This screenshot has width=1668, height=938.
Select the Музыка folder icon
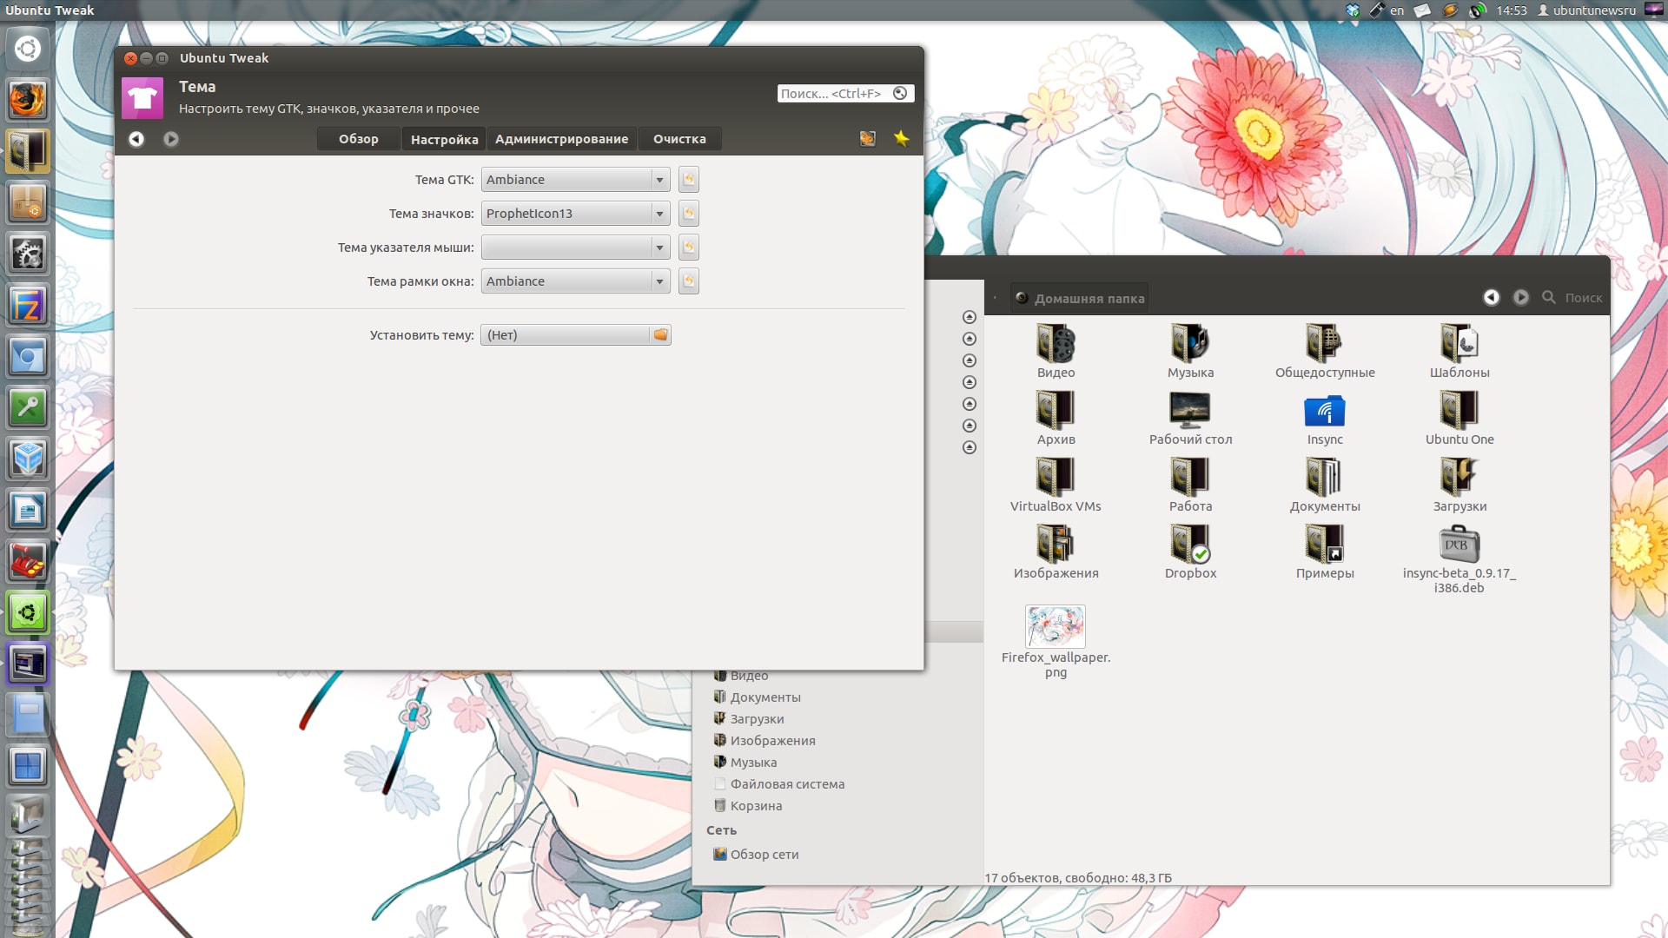[1190, 350]
